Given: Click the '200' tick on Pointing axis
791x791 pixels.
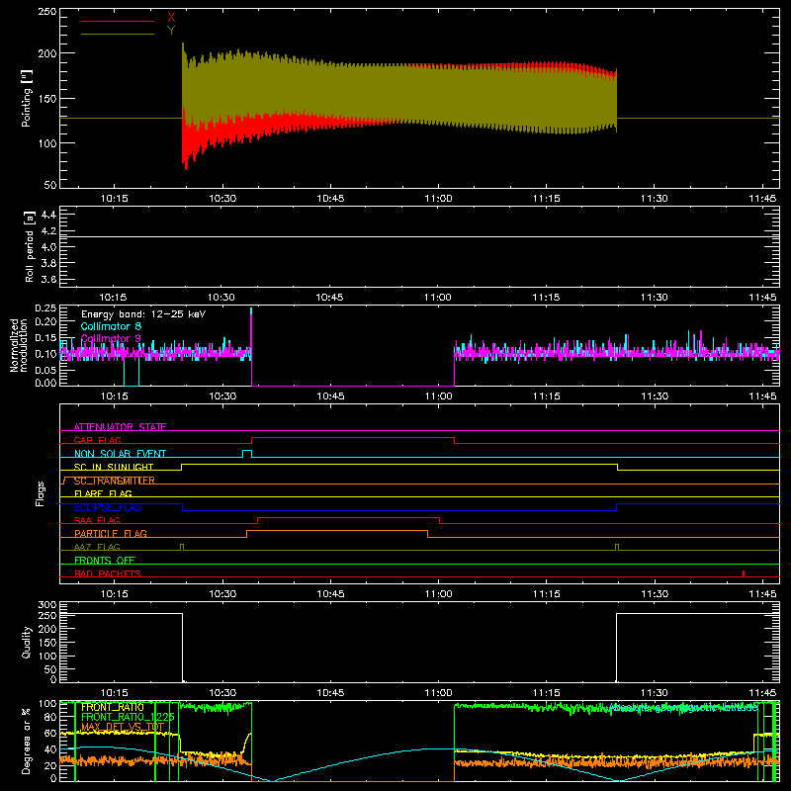Looking at the screenshot, I should (46, 53).
